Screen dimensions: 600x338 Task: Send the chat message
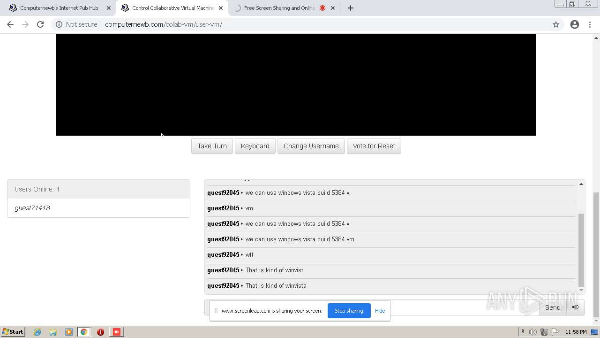click(553, 307)
